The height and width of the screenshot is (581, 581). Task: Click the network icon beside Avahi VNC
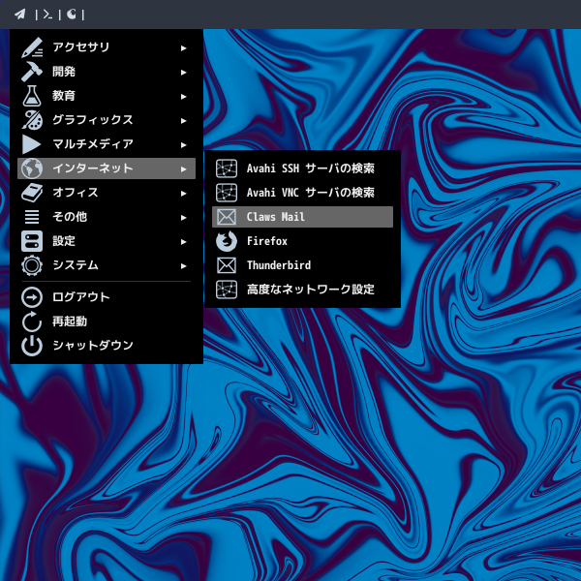coord(227,193)
